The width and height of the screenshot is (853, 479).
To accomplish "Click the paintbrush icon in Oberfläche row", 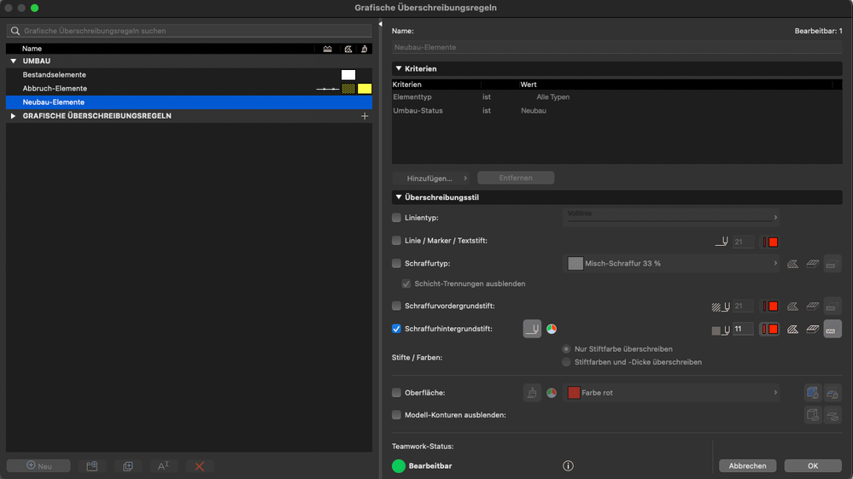I will [532, 393].
